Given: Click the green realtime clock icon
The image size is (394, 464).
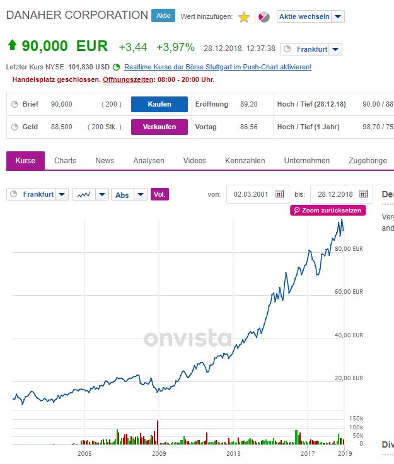Looking at the screenshot, I should pyautogui.click(x=116, y=67).
